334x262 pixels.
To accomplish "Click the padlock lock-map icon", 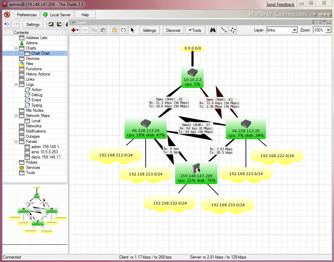I will (114, 30).
